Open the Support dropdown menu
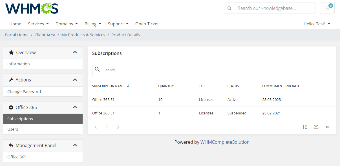This screenshot has height=166, width=340. (x=118, y=24)
